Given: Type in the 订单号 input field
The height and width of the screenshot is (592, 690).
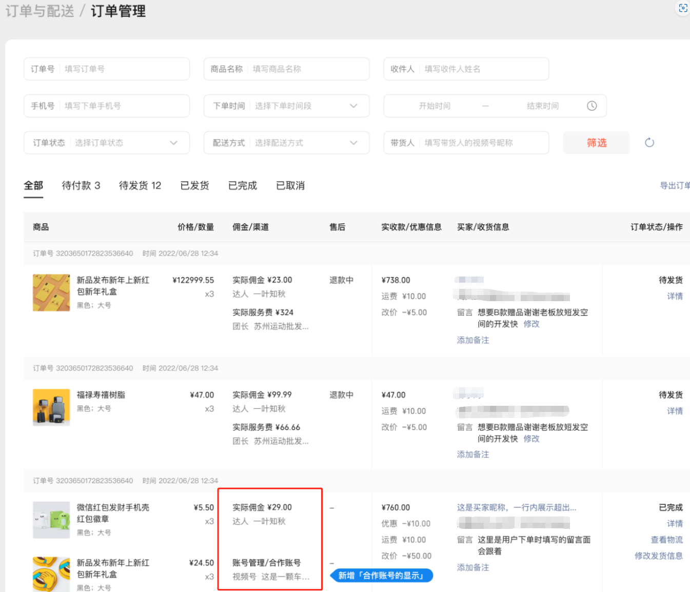Looking at the screenshot, I should coord(123,69).
